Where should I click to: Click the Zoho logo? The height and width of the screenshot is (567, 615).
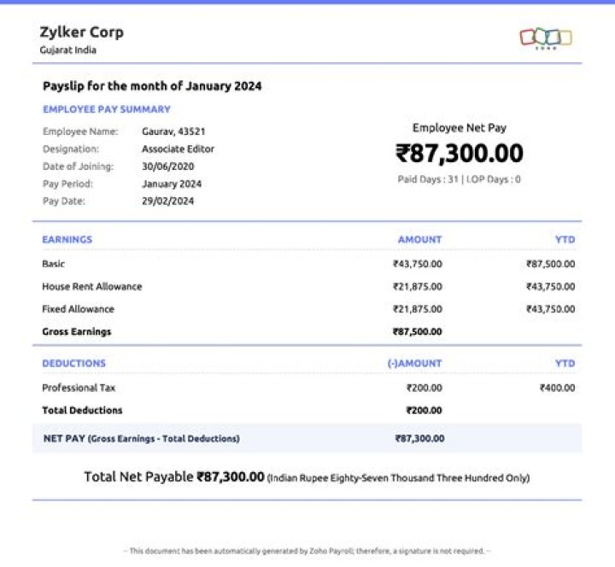(546, 38)
